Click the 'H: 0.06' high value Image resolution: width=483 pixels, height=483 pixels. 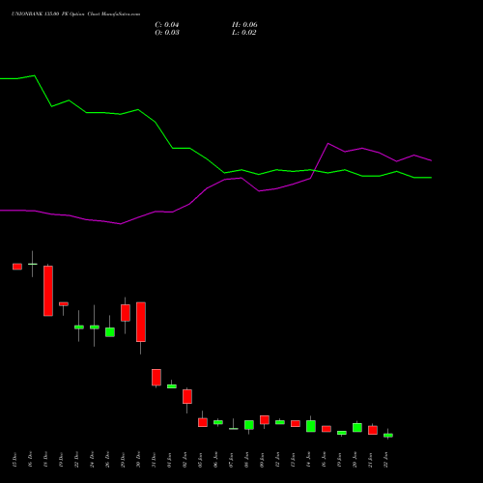(x=244, y=25)
